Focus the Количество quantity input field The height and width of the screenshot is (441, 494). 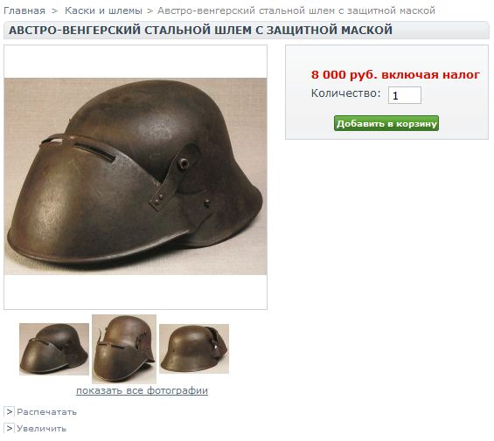(x=405, y=95)
